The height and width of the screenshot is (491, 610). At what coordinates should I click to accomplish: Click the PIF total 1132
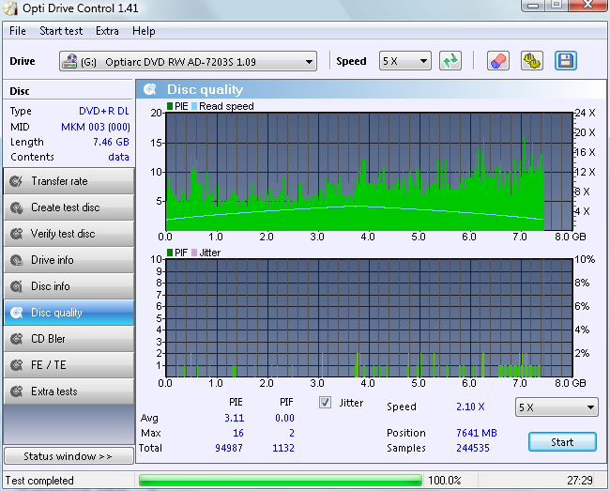(283, 448)
